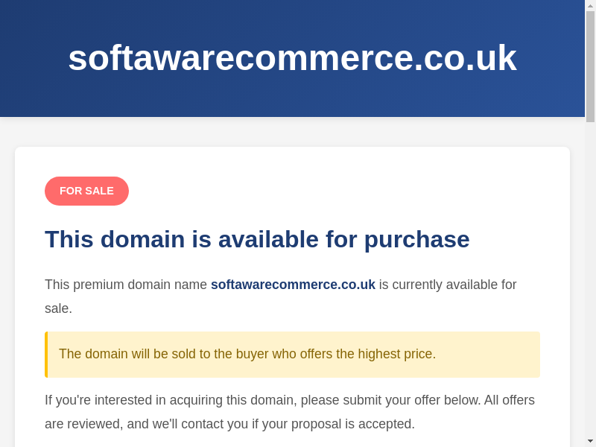Screen dimensions: 596x447
Task: Click the FOR SALE badge
Action: click(86, 191)
